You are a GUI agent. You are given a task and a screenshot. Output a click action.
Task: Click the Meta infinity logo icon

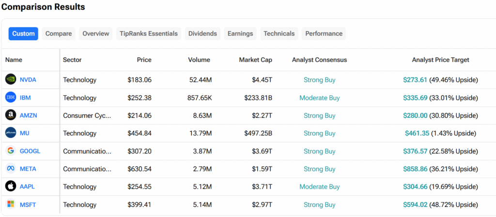(11, 169)
